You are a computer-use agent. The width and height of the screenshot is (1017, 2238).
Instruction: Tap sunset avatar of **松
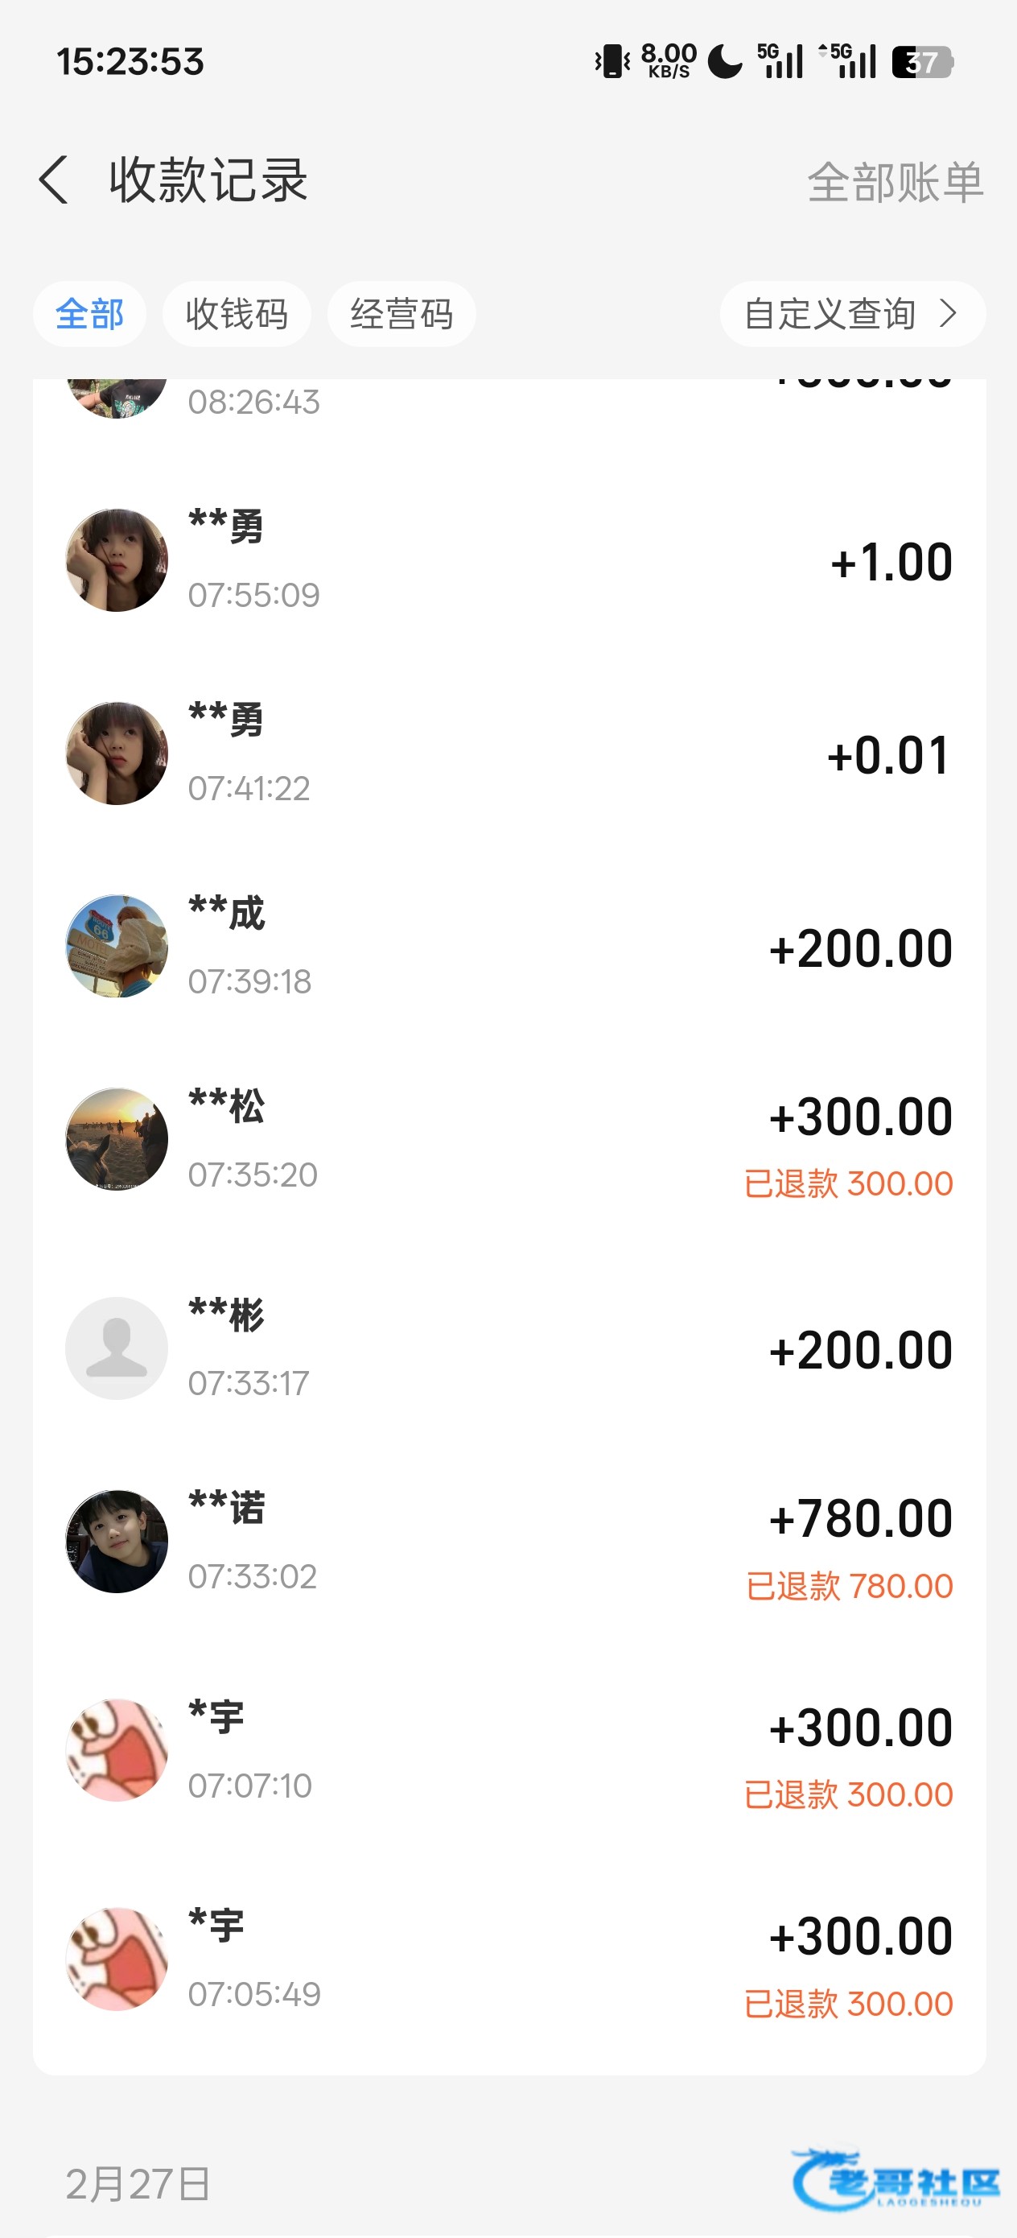point(117,1139)
